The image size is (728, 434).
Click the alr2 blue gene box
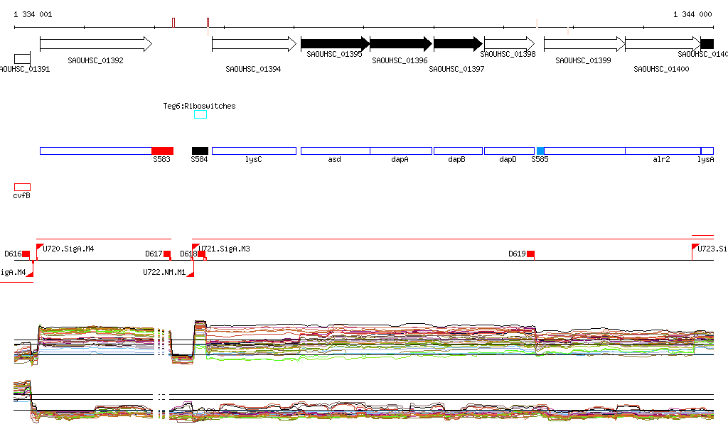pos(663,151)
